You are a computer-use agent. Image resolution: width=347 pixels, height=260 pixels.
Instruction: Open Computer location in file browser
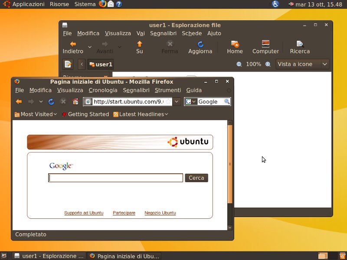click(x=265, y=47)
